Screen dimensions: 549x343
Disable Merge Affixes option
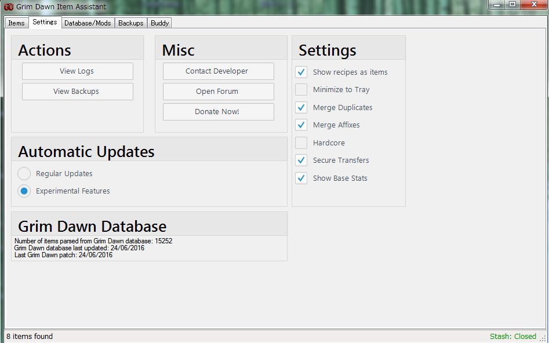(301, 125)
